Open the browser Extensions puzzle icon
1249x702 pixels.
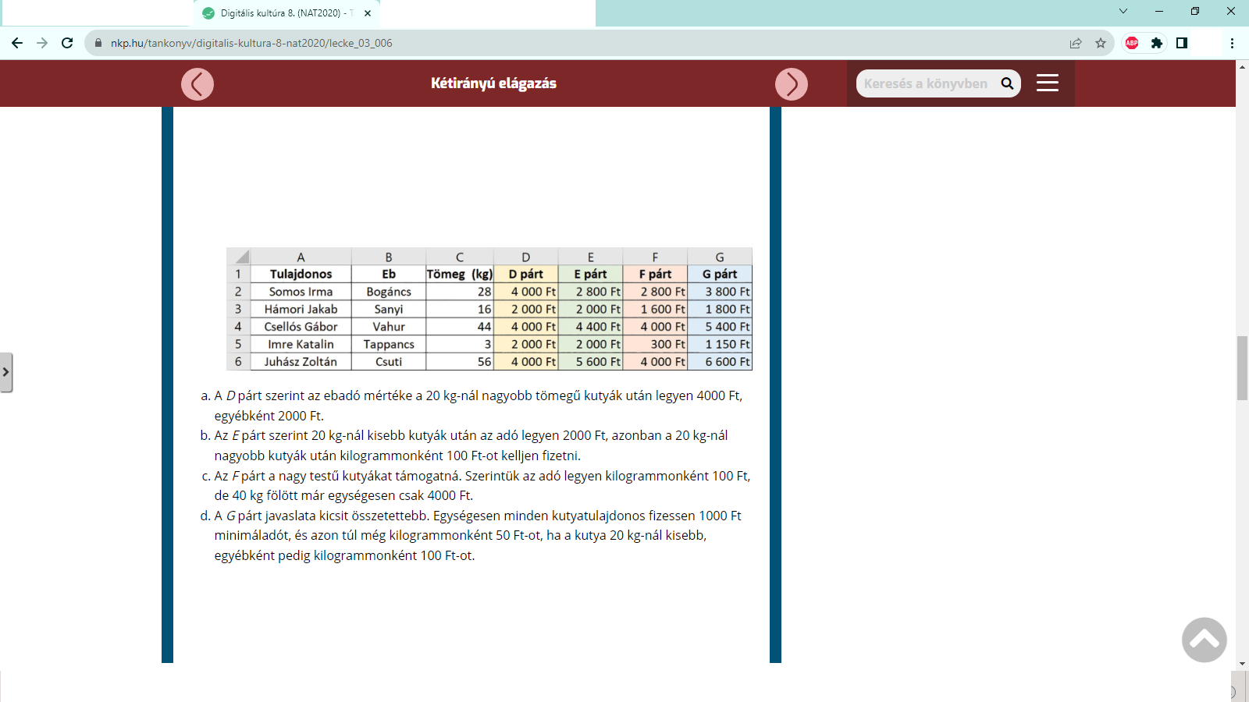click(1157, 43)
